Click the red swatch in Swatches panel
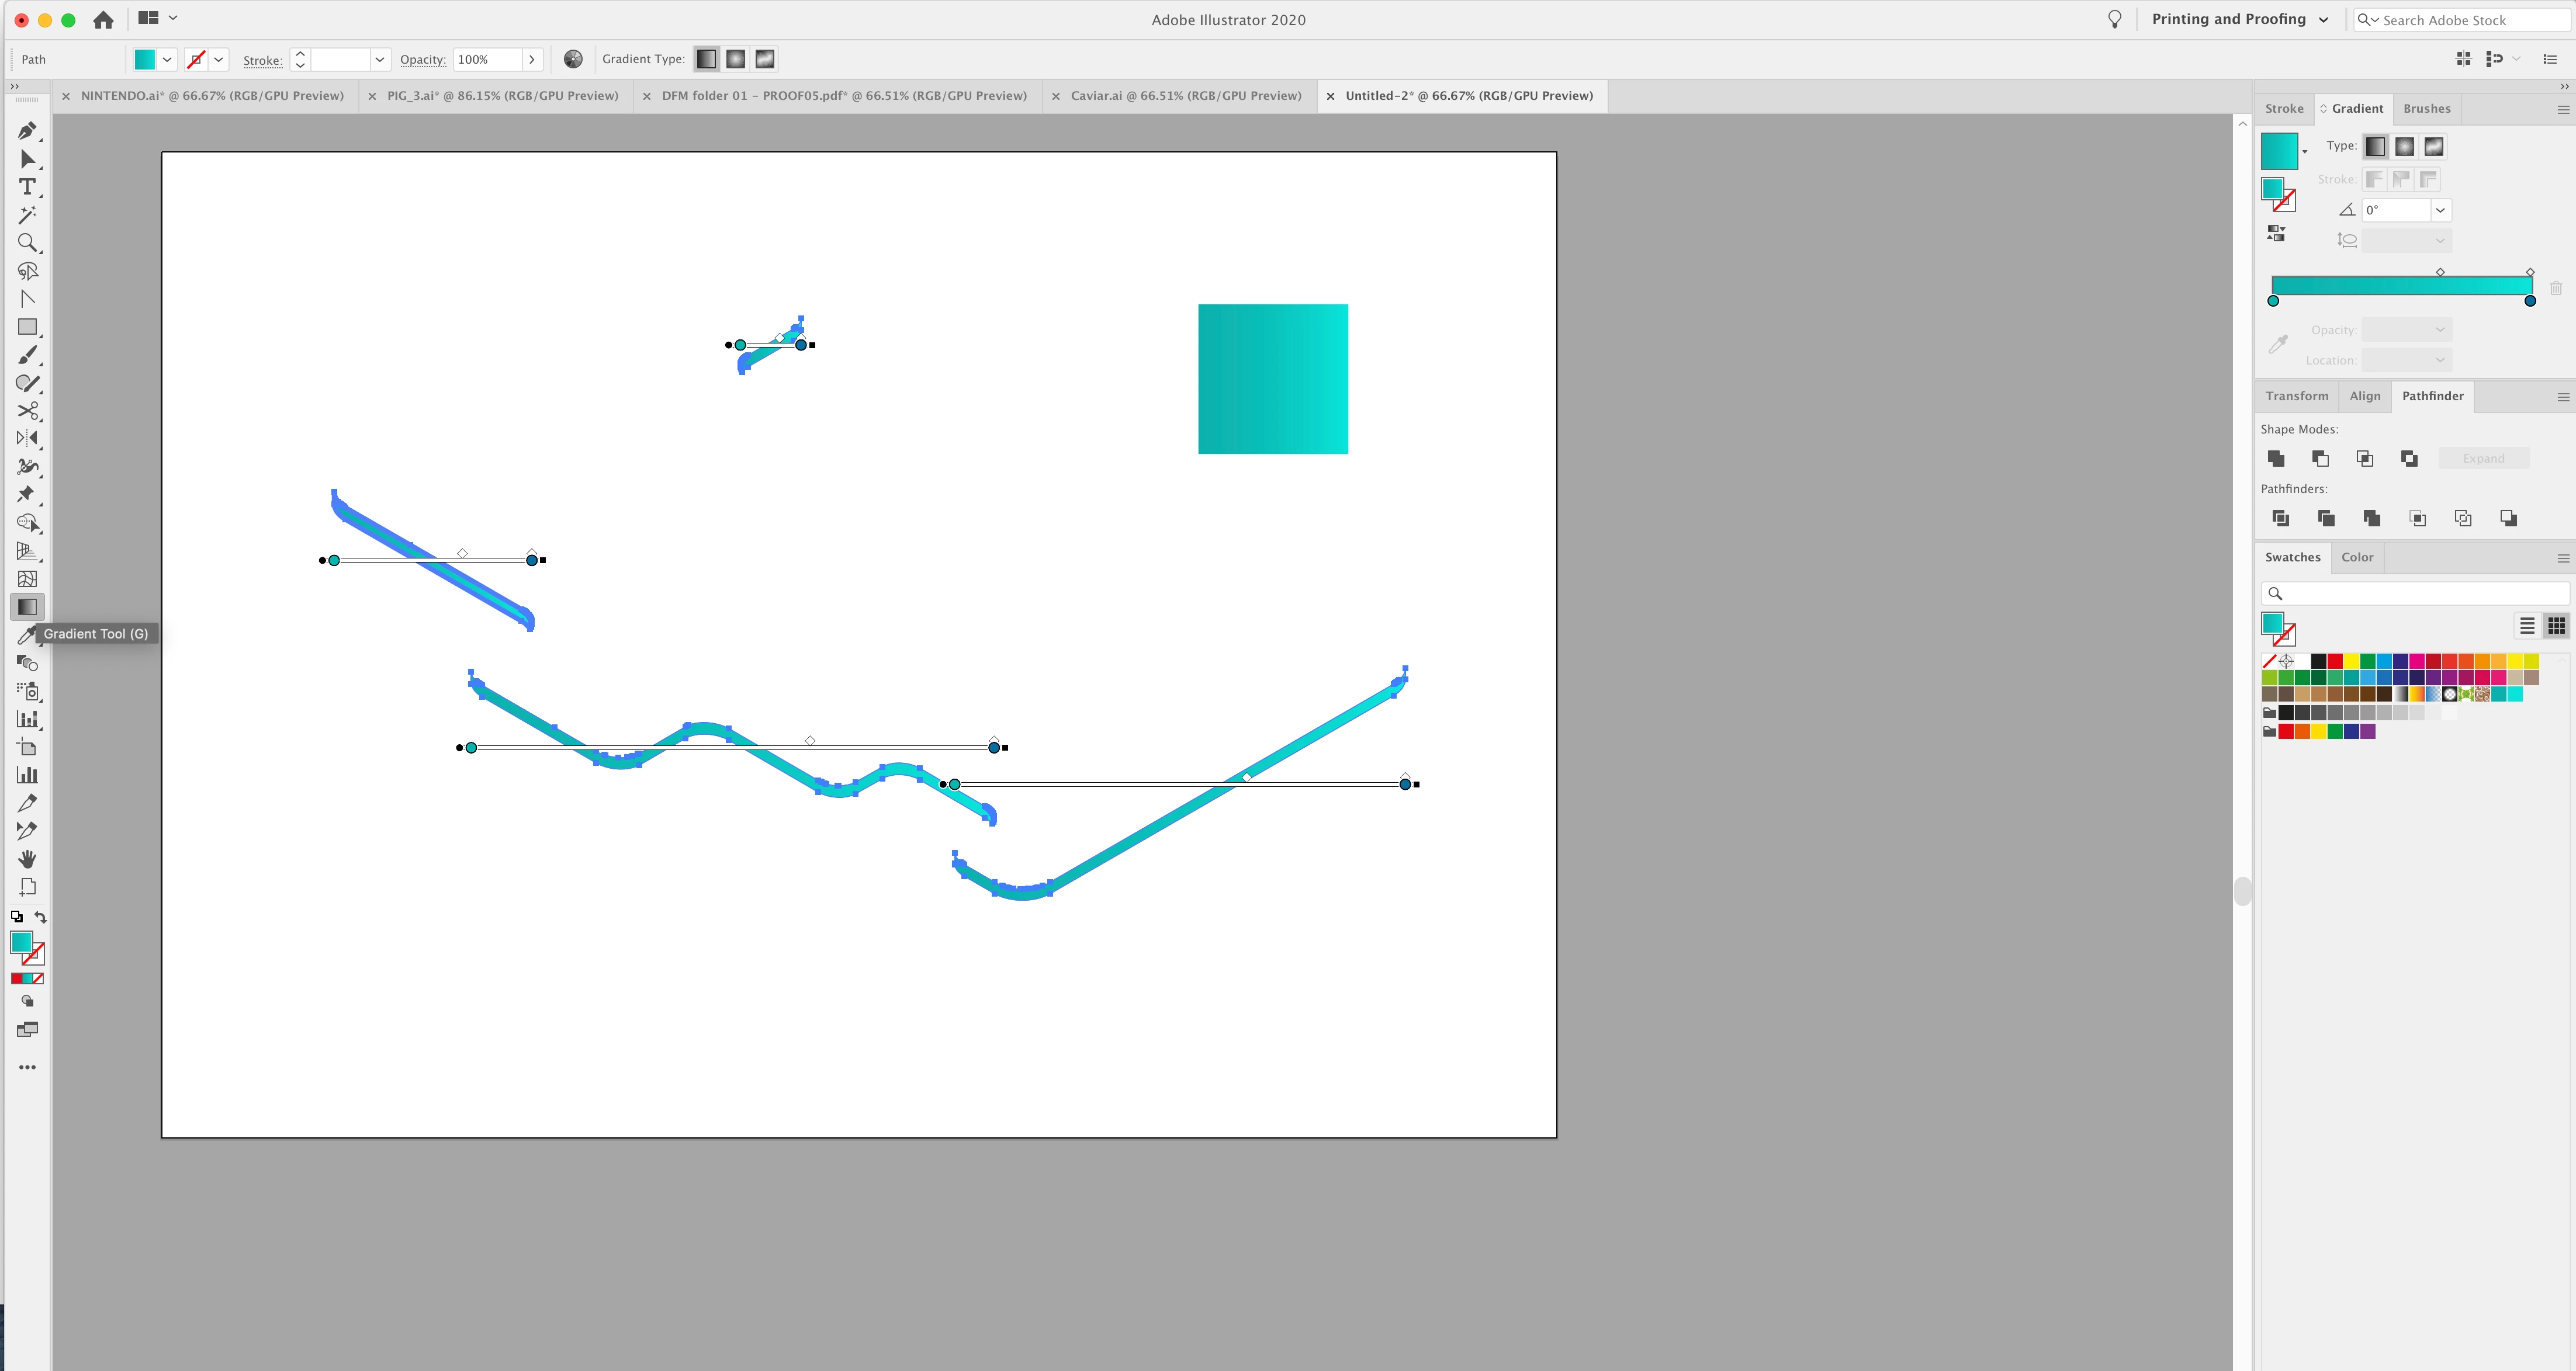2576x1371 pixels. coord(2335,661)
